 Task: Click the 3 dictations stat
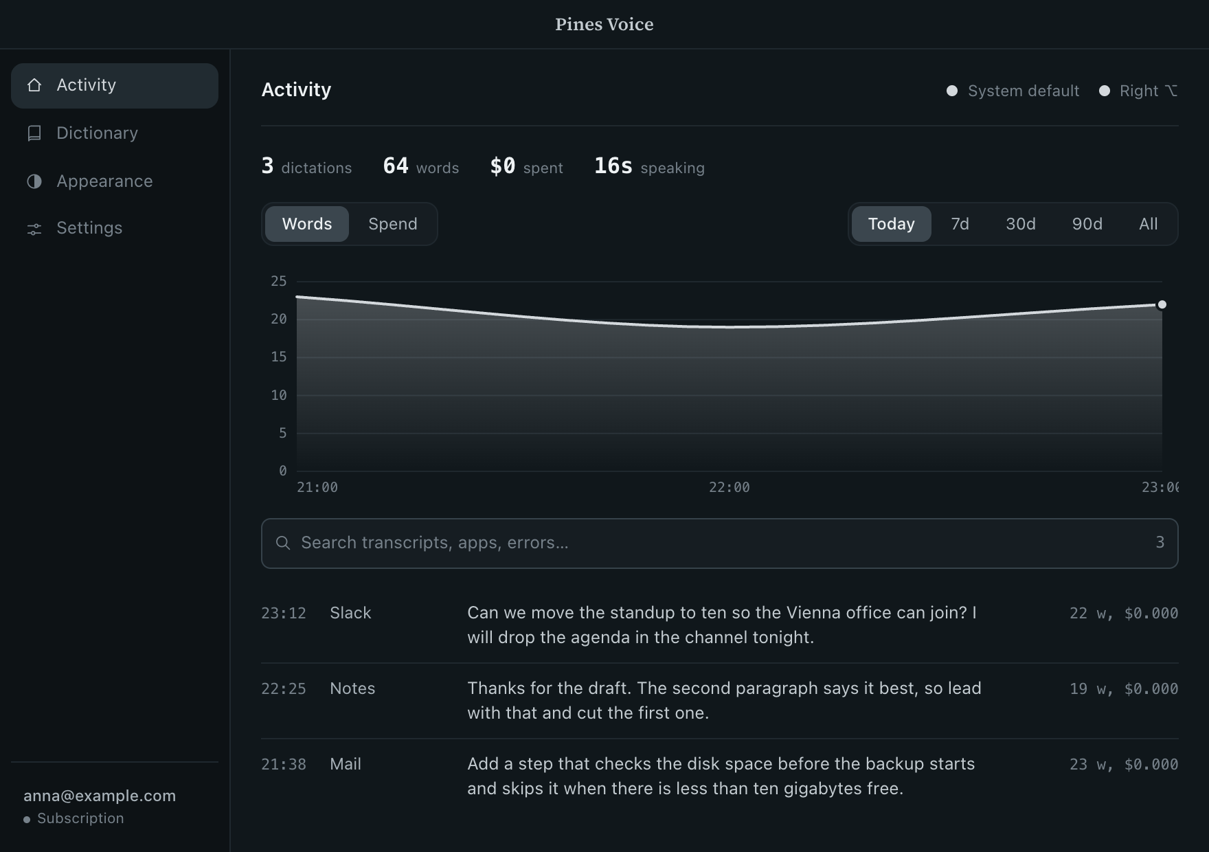[x=306, y=166]
